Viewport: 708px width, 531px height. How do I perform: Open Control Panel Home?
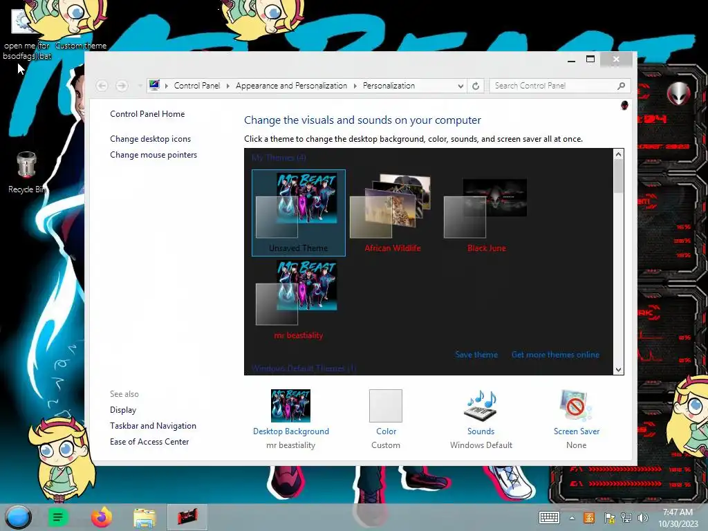(147, 114)
